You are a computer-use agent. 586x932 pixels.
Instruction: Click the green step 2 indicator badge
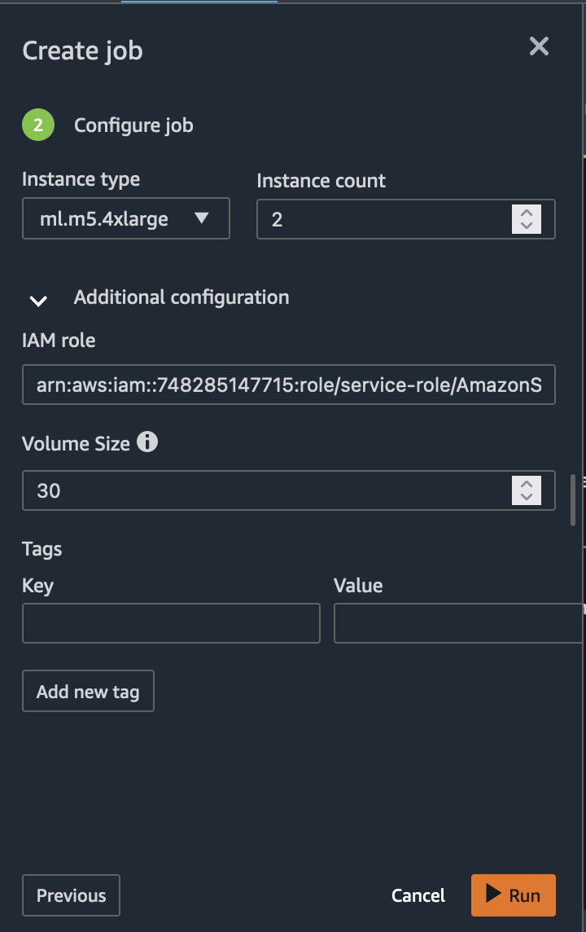[37, 125]
